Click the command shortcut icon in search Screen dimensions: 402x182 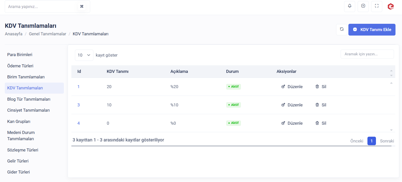pos(82,7)
